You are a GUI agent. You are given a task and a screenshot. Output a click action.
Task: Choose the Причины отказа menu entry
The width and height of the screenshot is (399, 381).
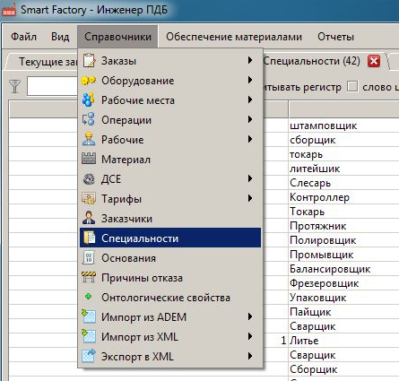point(170,278)
